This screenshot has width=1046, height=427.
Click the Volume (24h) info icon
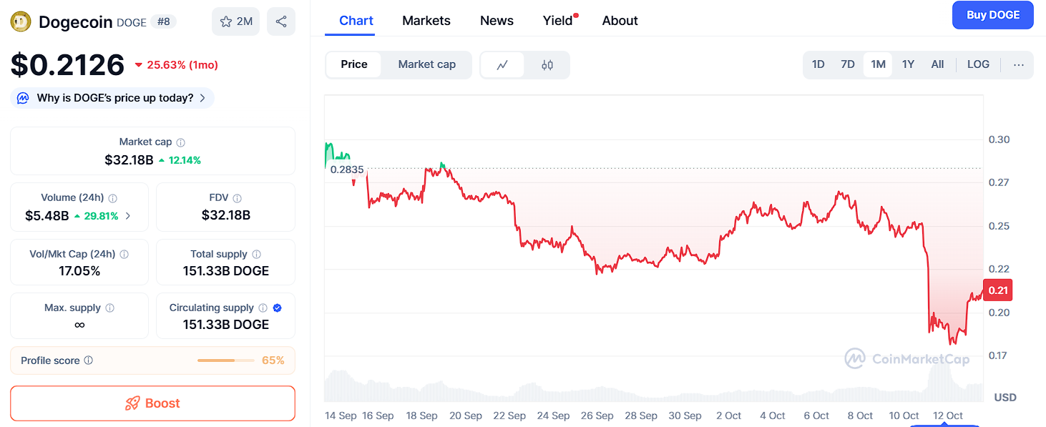point(113,198)
